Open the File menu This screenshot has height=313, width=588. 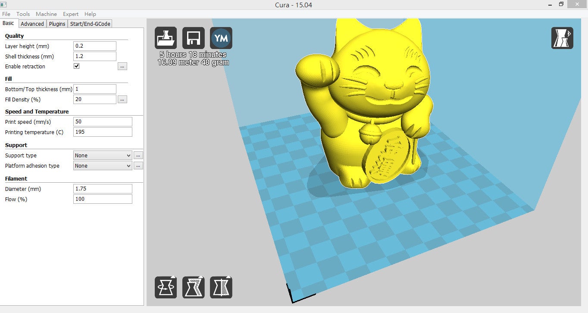click(x=6, y=14)
